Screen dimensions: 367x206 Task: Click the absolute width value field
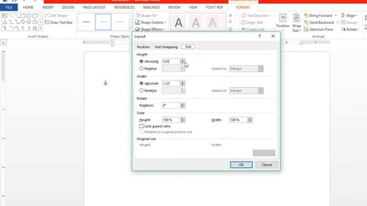pos(171,84)
